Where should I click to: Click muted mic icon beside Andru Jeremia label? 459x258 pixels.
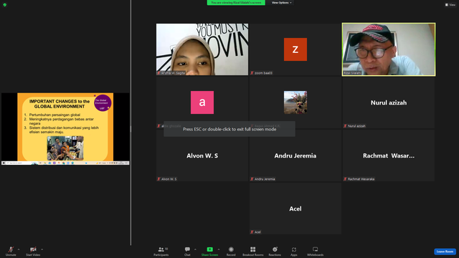(252, 179)
